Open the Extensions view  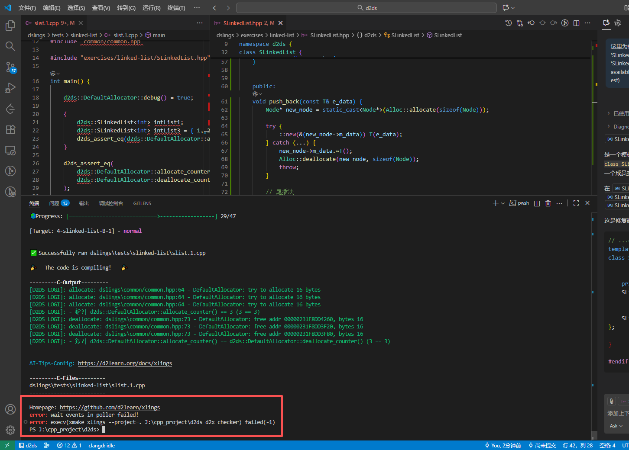point(10,129)
